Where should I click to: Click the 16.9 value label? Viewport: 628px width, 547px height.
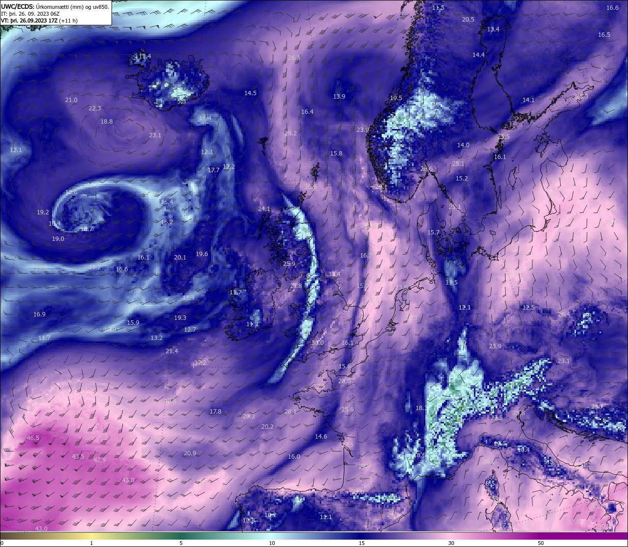(39, 314)
